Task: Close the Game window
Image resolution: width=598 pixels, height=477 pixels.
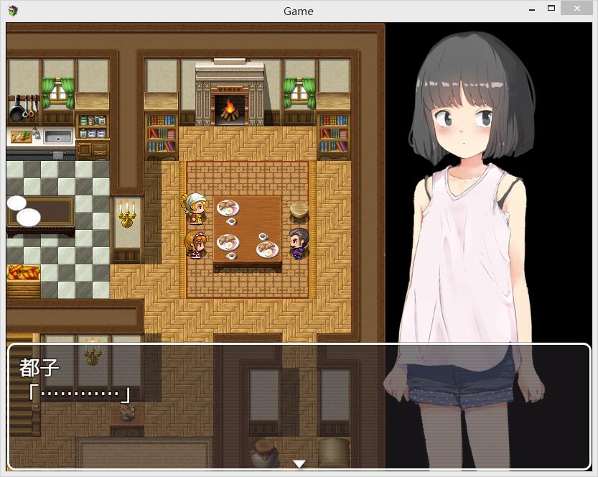Action: click(578, 9)
